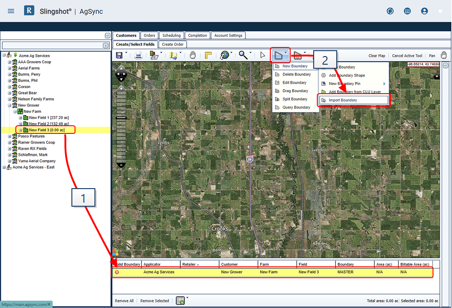Click Cancel Active Tool
Image resolution: width=452 pixels, height=308 pixels.
(x=407, y=56)
